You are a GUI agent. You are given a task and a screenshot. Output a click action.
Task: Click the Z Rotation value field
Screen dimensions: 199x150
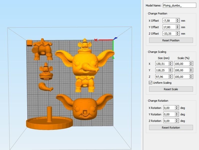coord(169,121)
